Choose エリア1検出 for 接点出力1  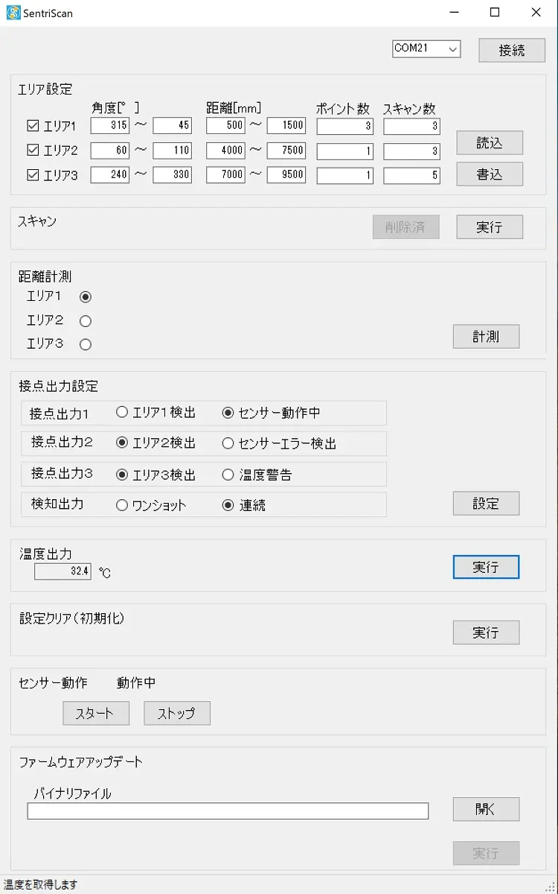point(123,413)
